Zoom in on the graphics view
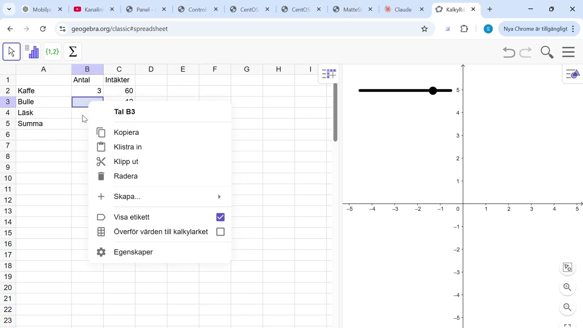583x328 pixels. point(568,287)
